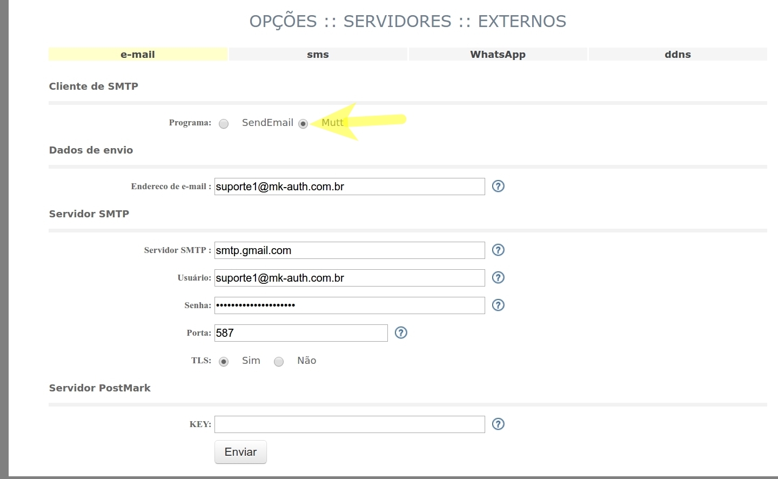
Task: Open help icon next to Servidor SMTP field
Action: 498,250
